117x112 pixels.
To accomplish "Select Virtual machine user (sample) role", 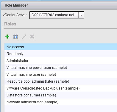I will point(61,75).
